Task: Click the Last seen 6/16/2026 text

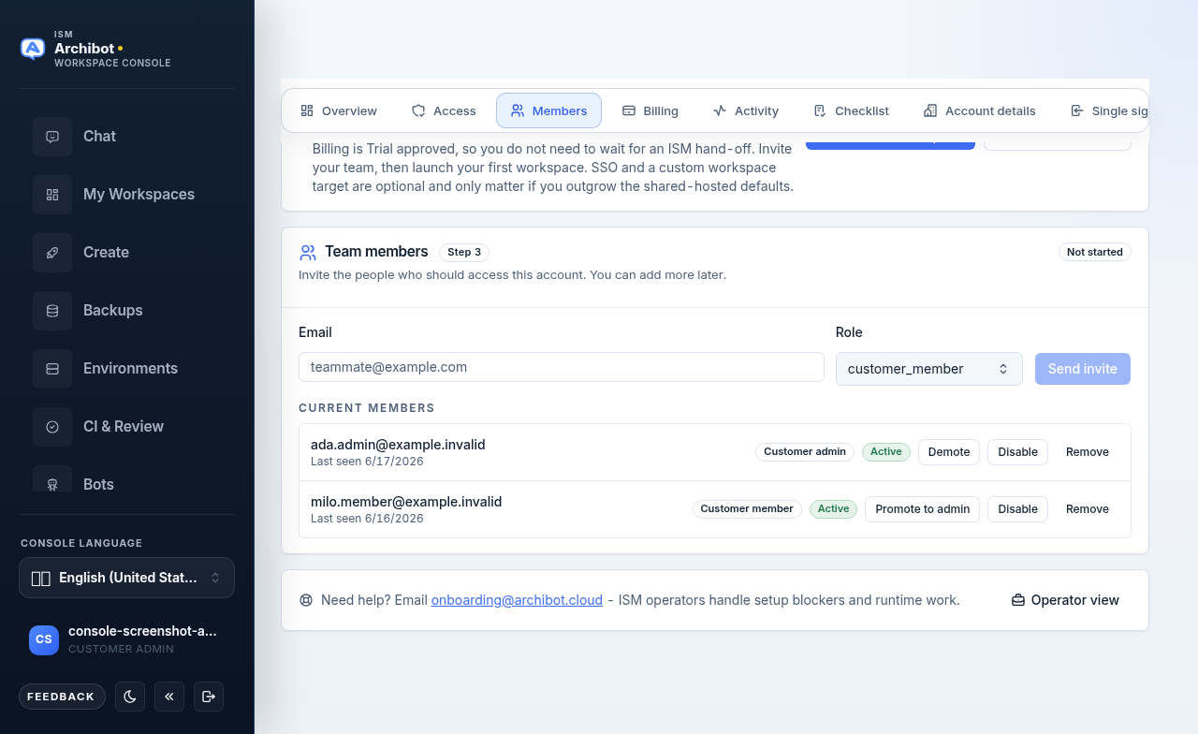Action: click(x=367, y=519)
